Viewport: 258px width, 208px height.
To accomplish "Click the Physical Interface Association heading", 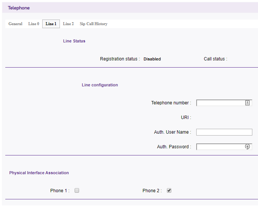I will pos(39,173).
